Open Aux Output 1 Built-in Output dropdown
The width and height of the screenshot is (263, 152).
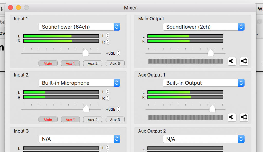coord(204,83)
